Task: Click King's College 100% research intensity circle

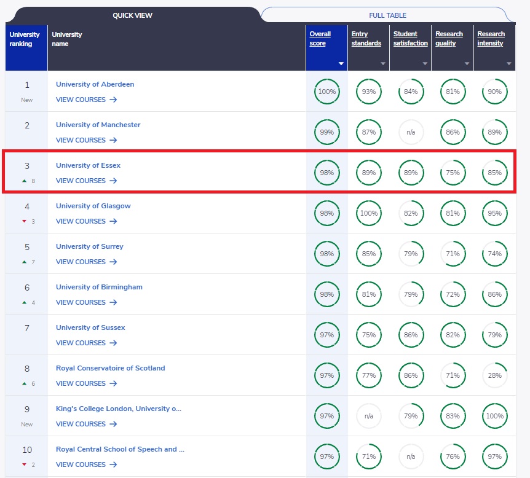Action: (x=495, y=416)
